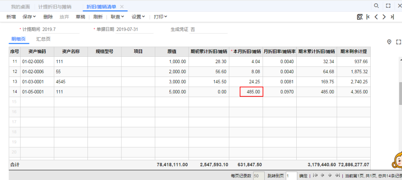Open the document lookup icon in toolbar
This screenshot has height=180, width=402.
click(x=360, y=17)
